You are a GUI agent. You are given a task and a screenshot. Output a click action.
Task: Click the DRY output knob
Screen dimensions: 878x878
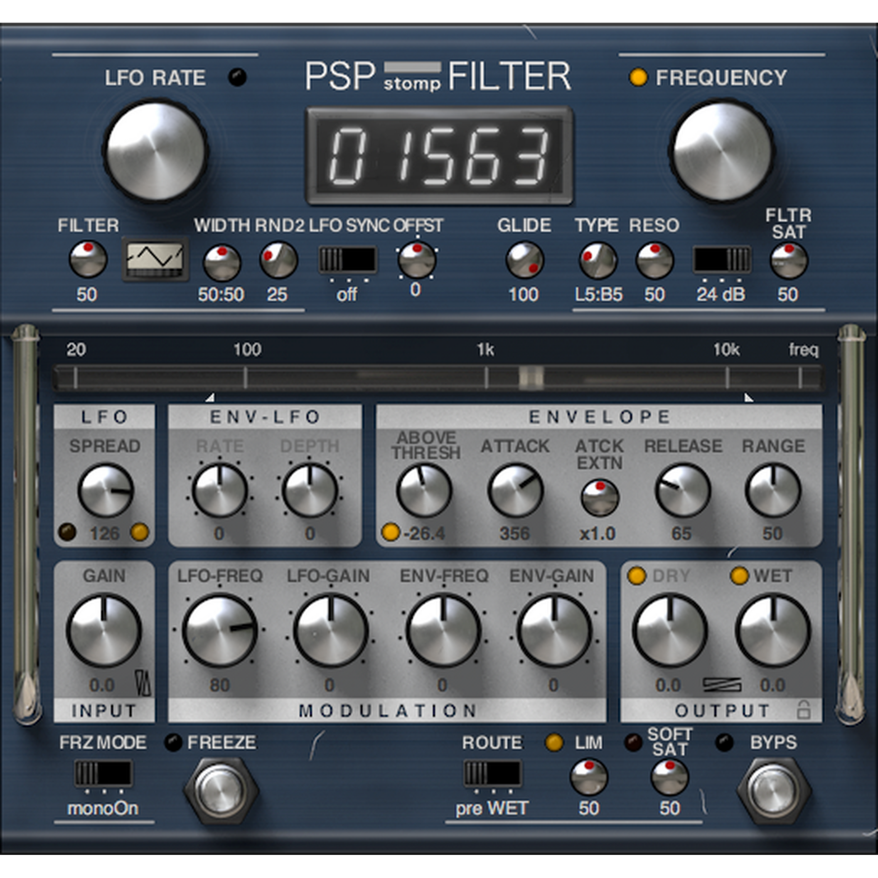670,630
